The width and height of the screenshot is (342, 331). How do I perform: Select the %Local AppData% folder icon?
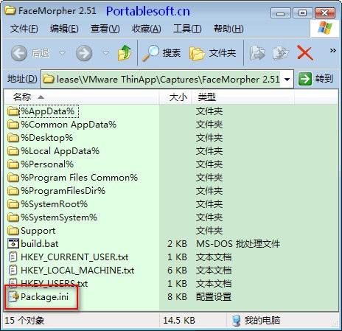13,151
